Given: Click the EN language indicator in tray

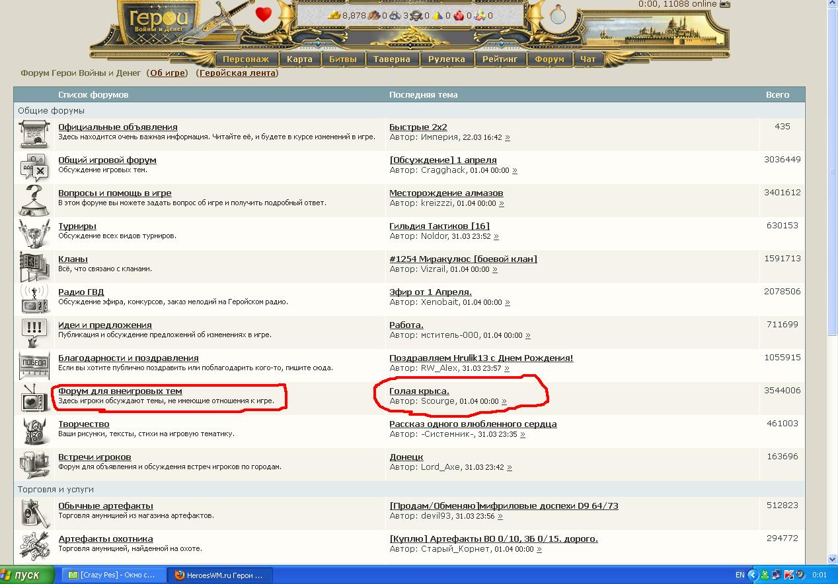Looking at the screenshot, I should point(740,575).
